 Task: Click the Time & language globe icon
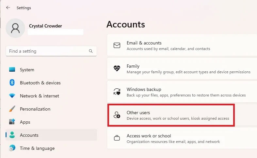pos(12,148)
